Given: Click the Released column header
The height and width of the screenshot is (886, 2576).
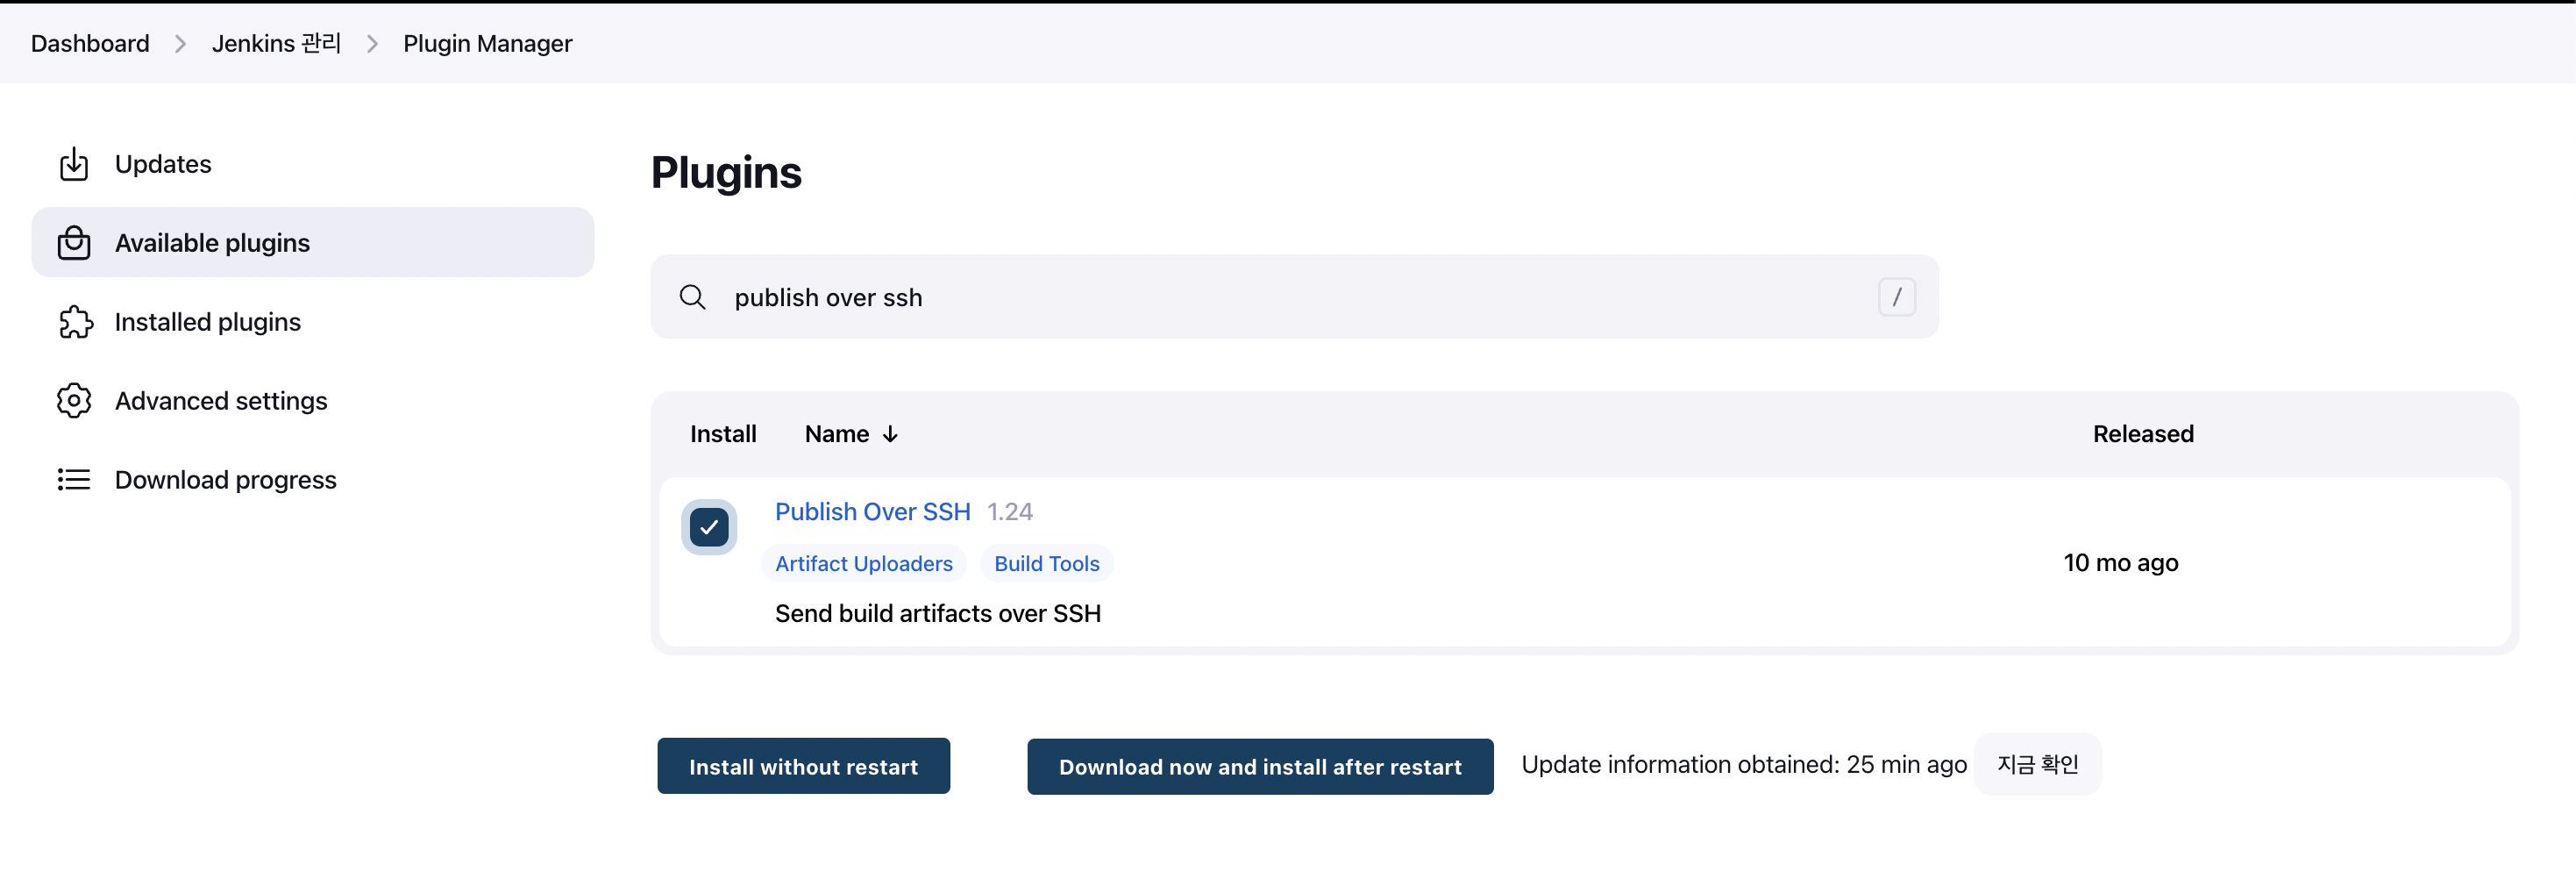Looking at the screenshot, I should [x=2143, y=434].
